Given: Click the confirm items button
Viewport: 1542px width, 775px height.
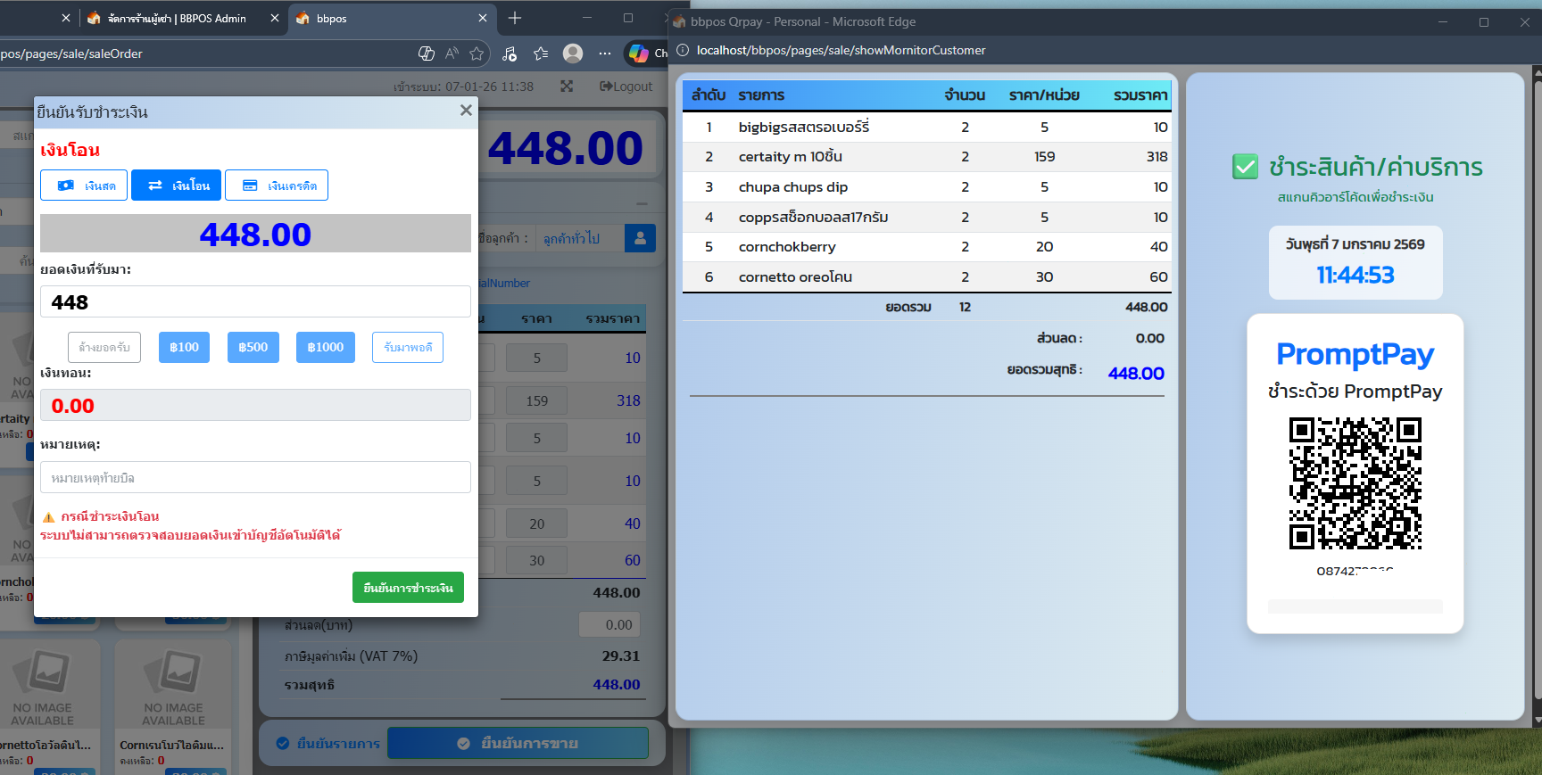Looking at the screenshot, I should 328,743.
